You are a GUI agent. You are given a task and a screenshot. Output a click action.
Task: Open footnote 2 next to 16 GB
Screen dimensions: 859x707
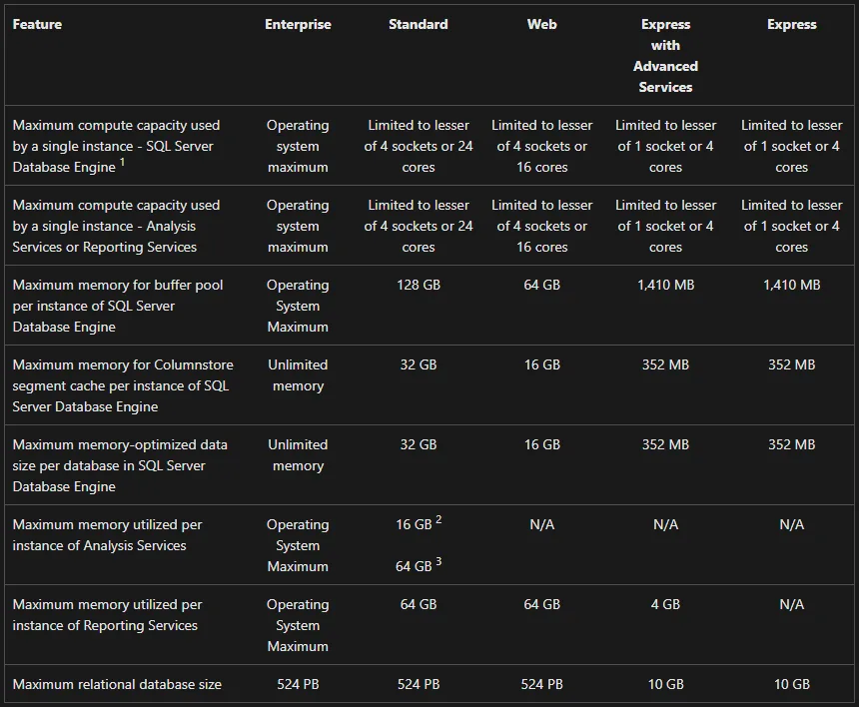(x=438, y=519)
